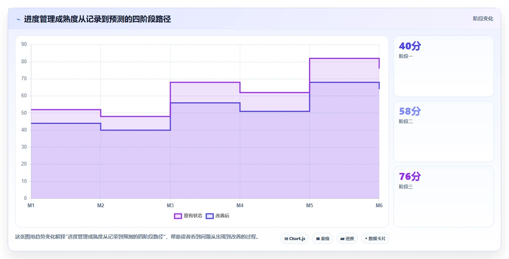Click the chart title 进度管理成熟度从记录到预测的四阶段路径

click(97, 19)
